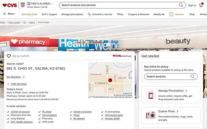Click the In-store pickup service text
The width and height of the screenshot is (207, 129).
coord(112,112)
